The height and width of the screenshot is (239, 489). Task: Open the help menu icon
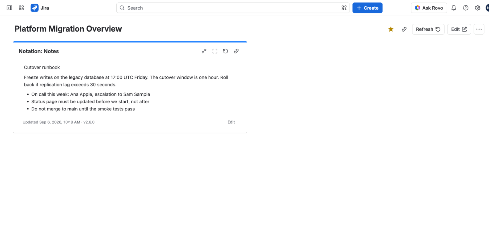coord(466,8)
